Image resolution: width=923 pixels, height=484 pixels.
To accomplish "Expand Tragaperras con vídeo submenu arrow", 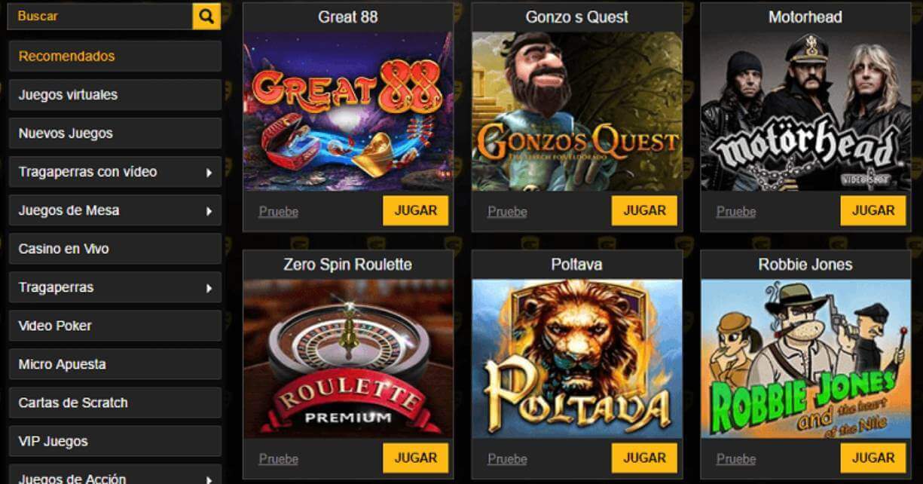I will (209, 173).
